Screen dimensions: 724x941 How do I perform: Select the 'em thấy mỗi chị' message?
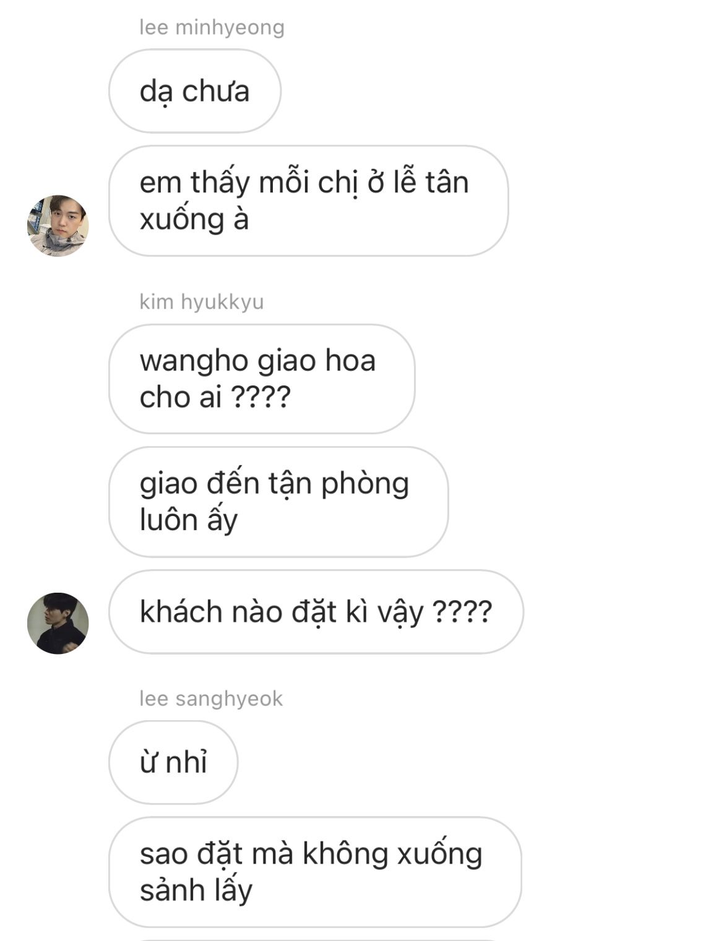pyautogui.click(x=308, y=200)
